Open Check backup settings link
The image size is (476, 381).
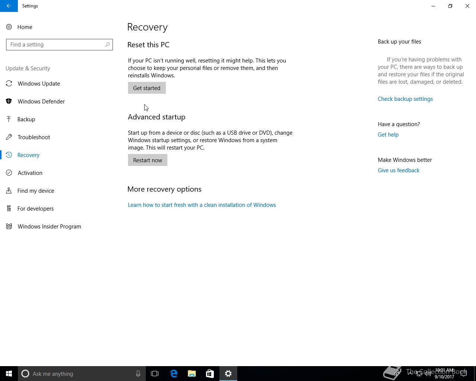405,99
